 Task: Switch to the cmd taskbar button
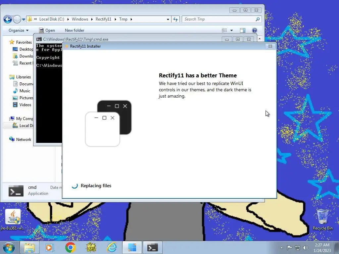tap(153, 247)
